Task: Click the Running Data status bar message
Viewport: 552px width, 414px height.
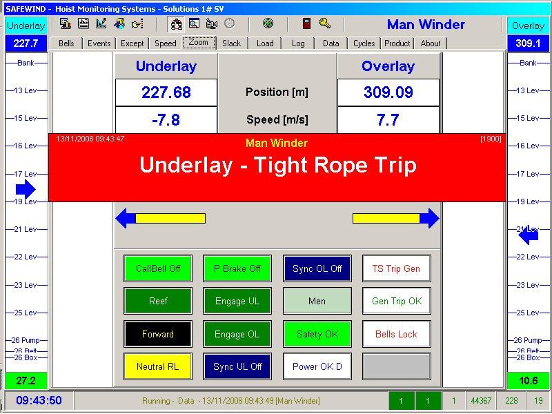Action: coord(231,401)
